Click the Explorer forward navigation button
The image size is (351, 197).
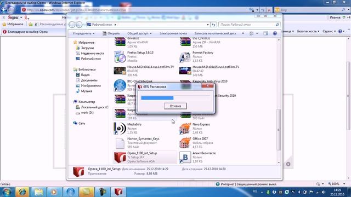[79, 25]
